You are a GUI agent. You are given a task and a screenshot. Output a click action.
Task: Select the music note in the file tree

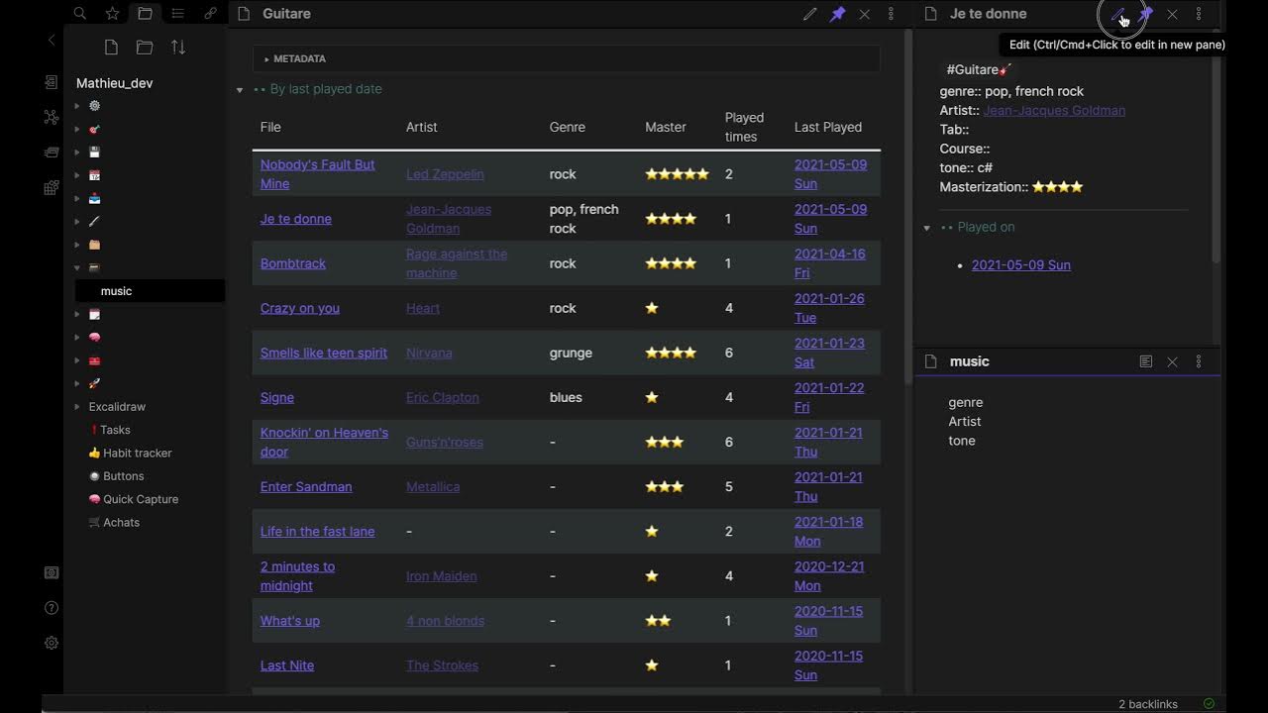click(x=151, y=291)
